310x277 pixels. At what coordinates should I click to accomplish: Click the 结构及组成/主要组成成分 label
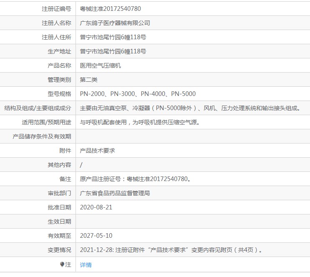[38, 108]
